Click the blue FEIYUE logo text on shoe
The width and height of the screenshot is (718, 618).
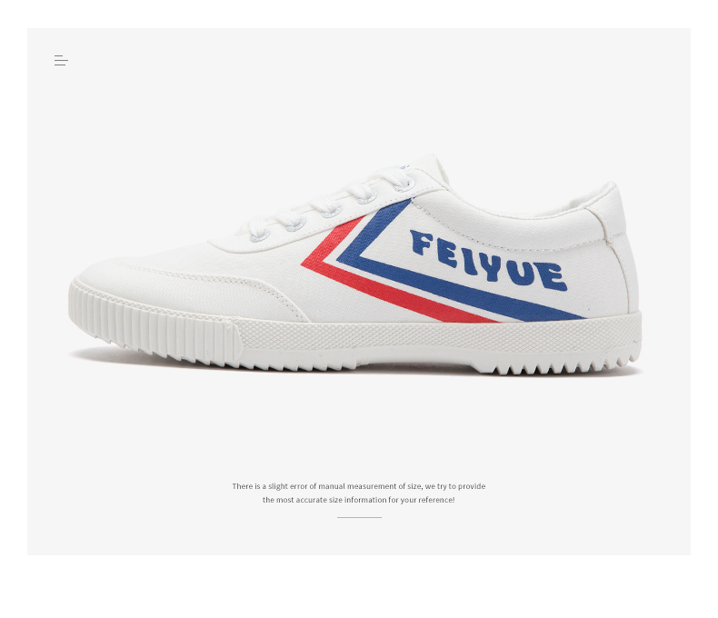[489, 261]
